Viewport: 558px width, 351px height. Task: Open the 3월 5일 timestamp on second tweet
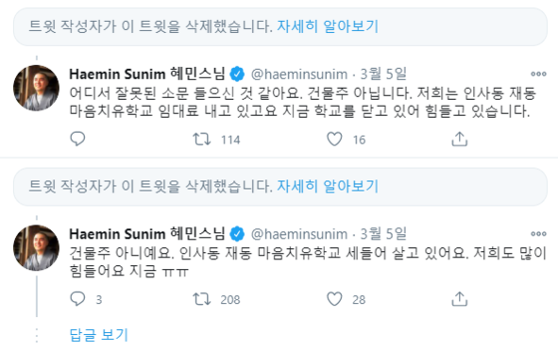[383, 234]
